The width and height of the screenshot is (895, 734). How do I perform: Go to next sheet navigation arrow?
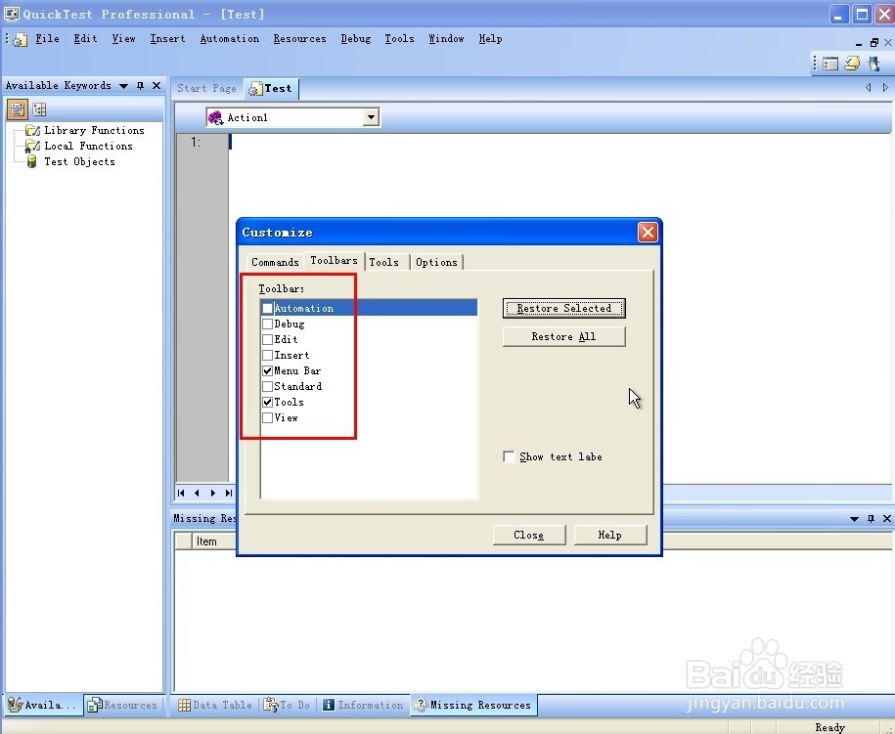[213, 493]
